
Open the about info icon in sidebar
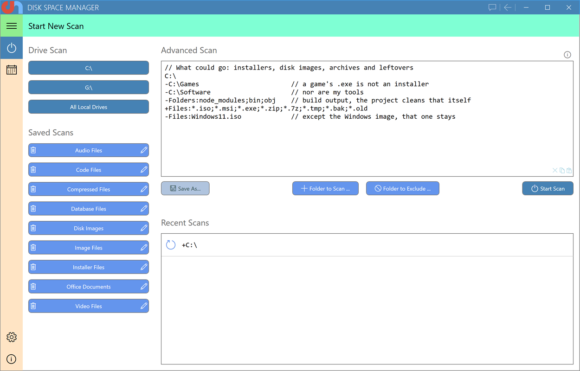12,359
